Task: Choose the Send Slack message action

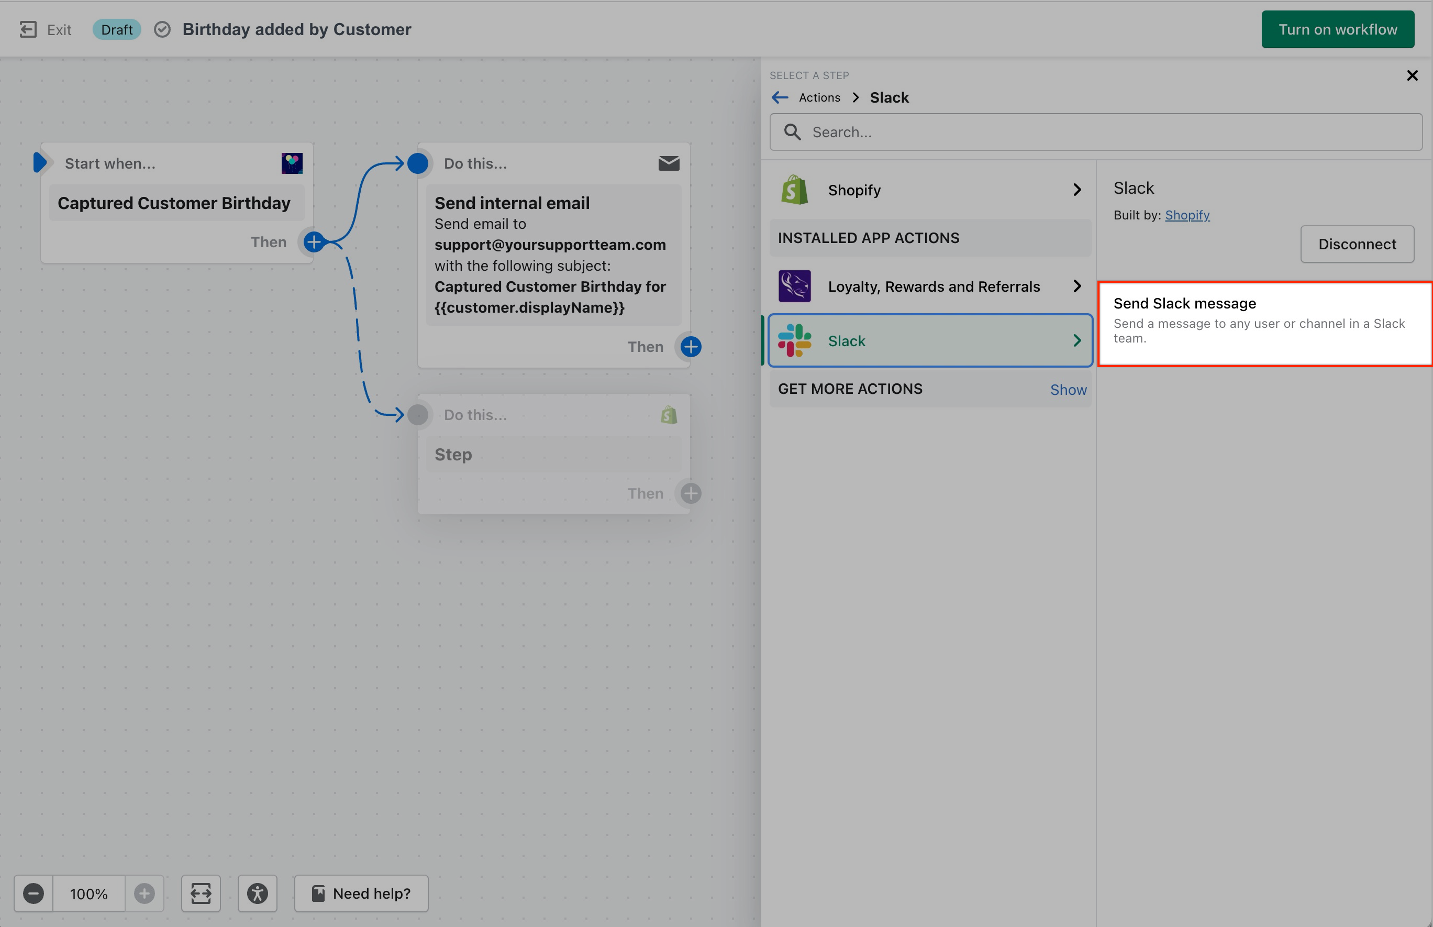Action: click(1264, 323)
